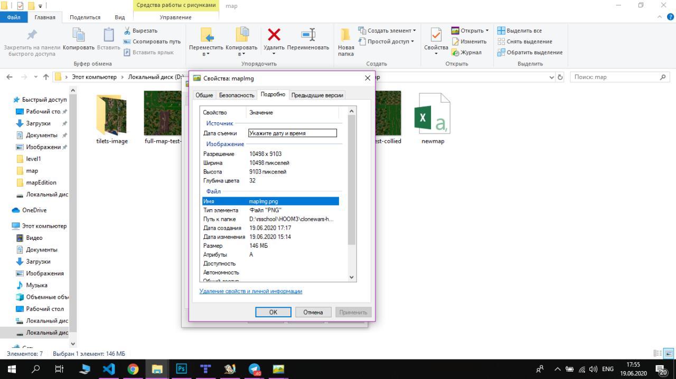The height and width of the screenshot is (379, 676).
Task: Click Снять выделение in the ribbon
Action: click(x=525, y=42)
